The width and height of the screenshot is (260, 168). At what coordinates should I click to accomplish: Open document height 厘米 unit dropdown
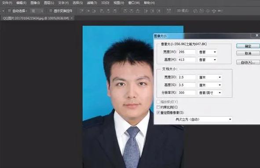[210, 85]
